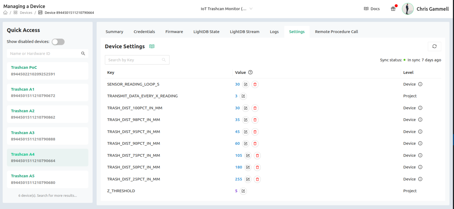Switch to the LightDB Stream tab

(x=244, y=32)
